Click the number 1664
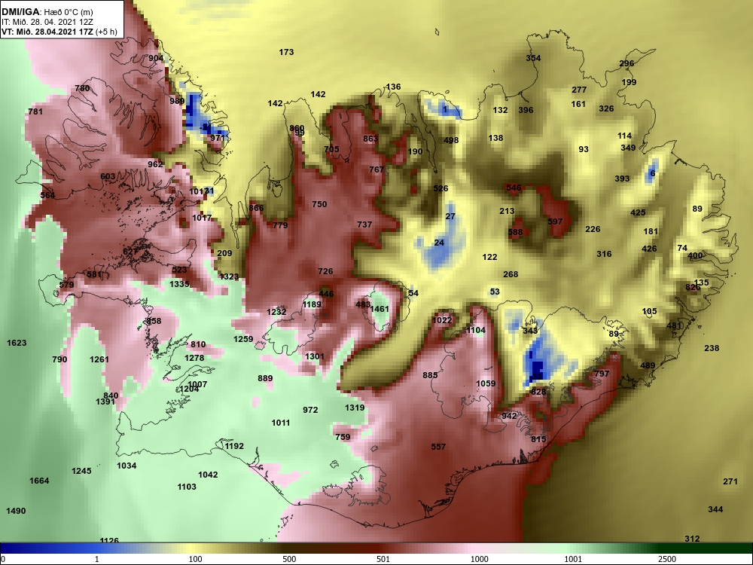Screen dimensions: 753x565 (39, 481)
